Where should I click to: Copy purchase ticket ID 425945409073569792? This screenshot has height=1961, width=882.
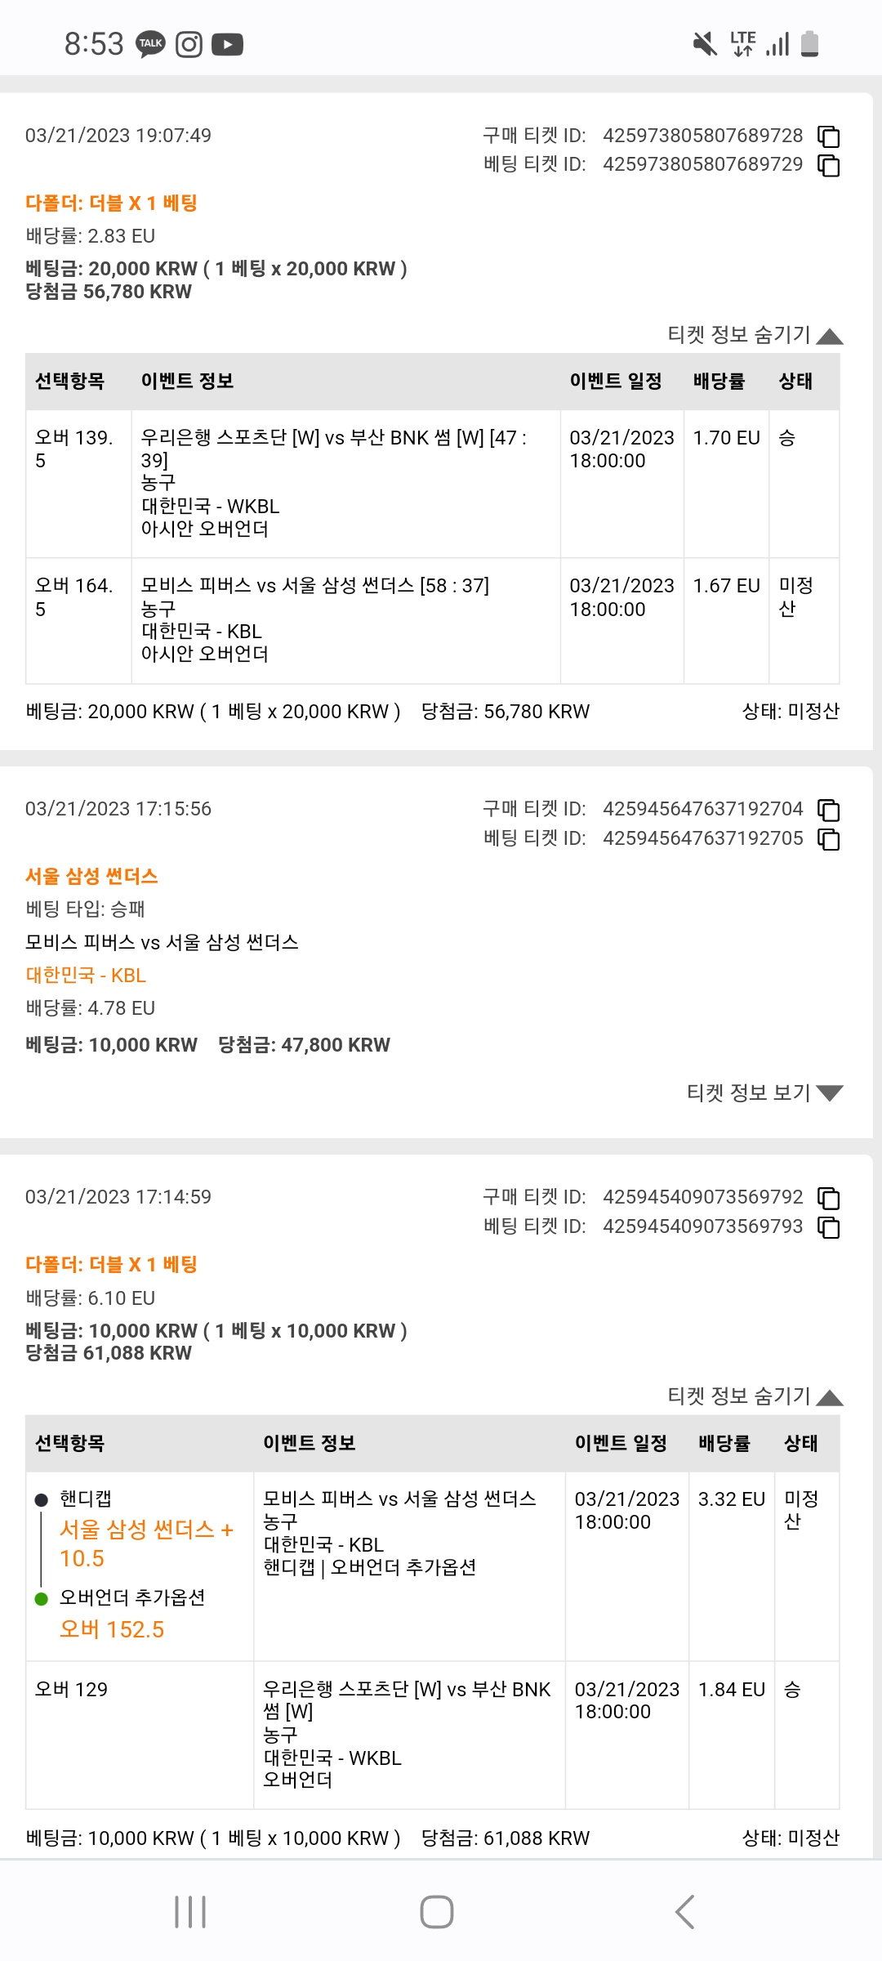click(829, 1198)
